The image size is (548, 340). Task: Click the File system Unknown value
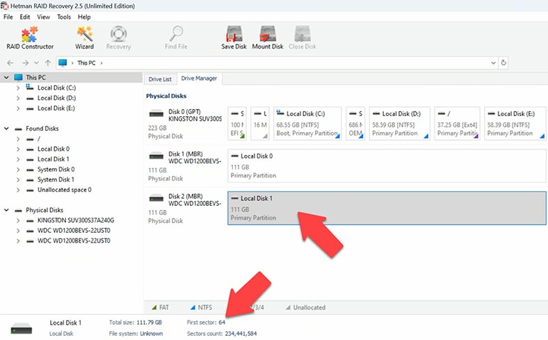[152, 333]
